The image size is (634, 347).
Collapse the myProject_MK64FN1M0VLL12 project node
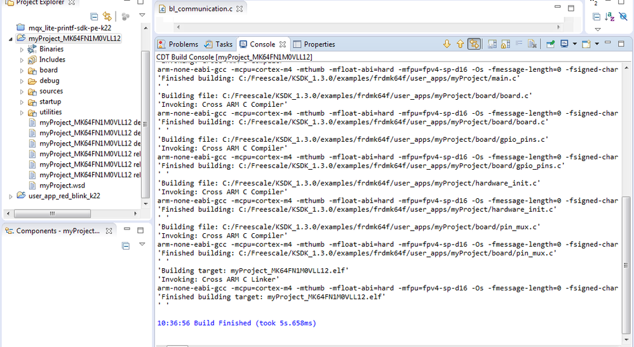click(x=11, y=39)
